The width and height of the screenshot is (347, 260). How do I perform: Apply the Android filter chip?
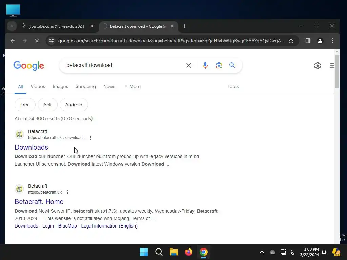[74, 105]
